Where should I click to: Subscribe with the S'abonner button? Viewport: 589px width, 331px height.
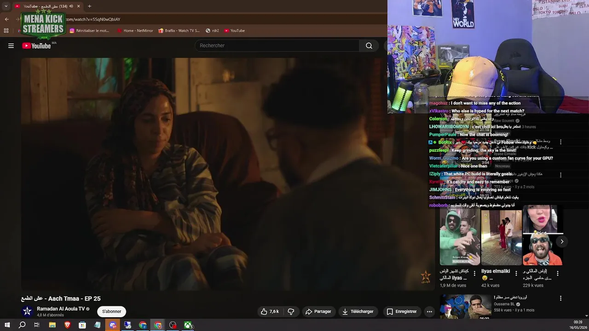click(111, 312)
